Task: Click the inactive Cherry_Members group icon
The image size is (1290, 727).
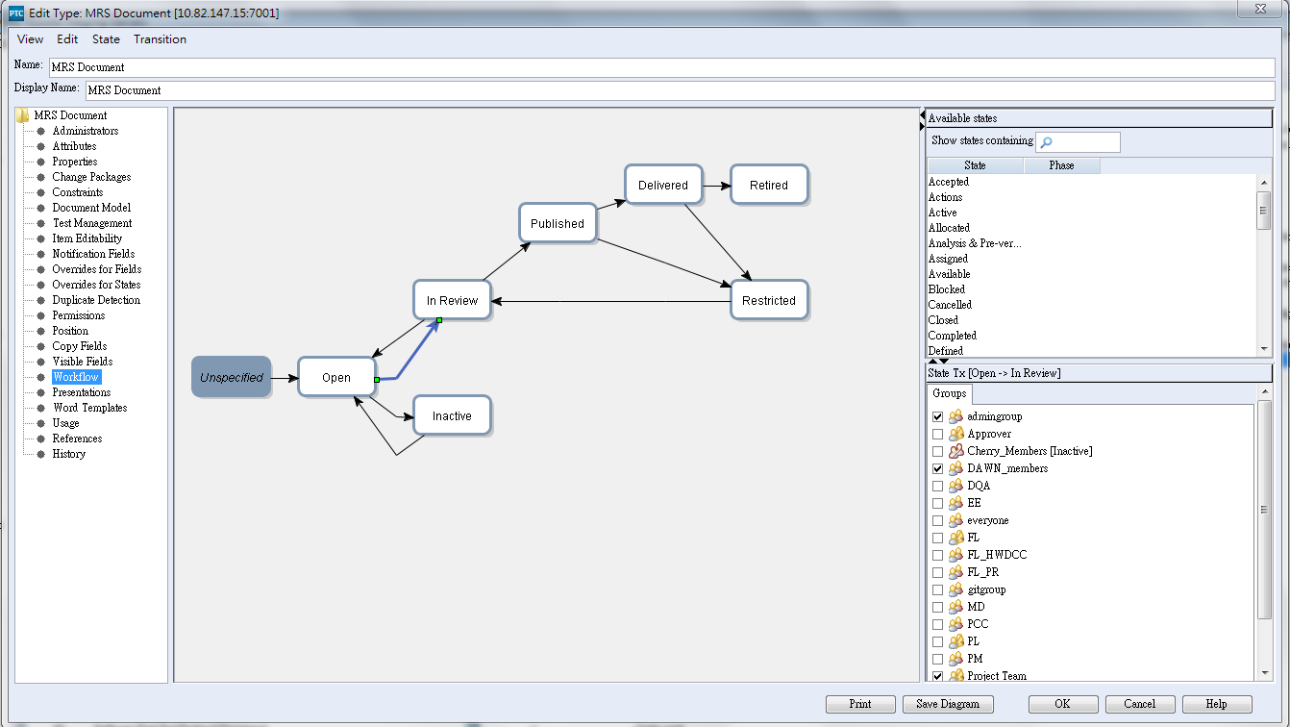Action: point(955,451)
